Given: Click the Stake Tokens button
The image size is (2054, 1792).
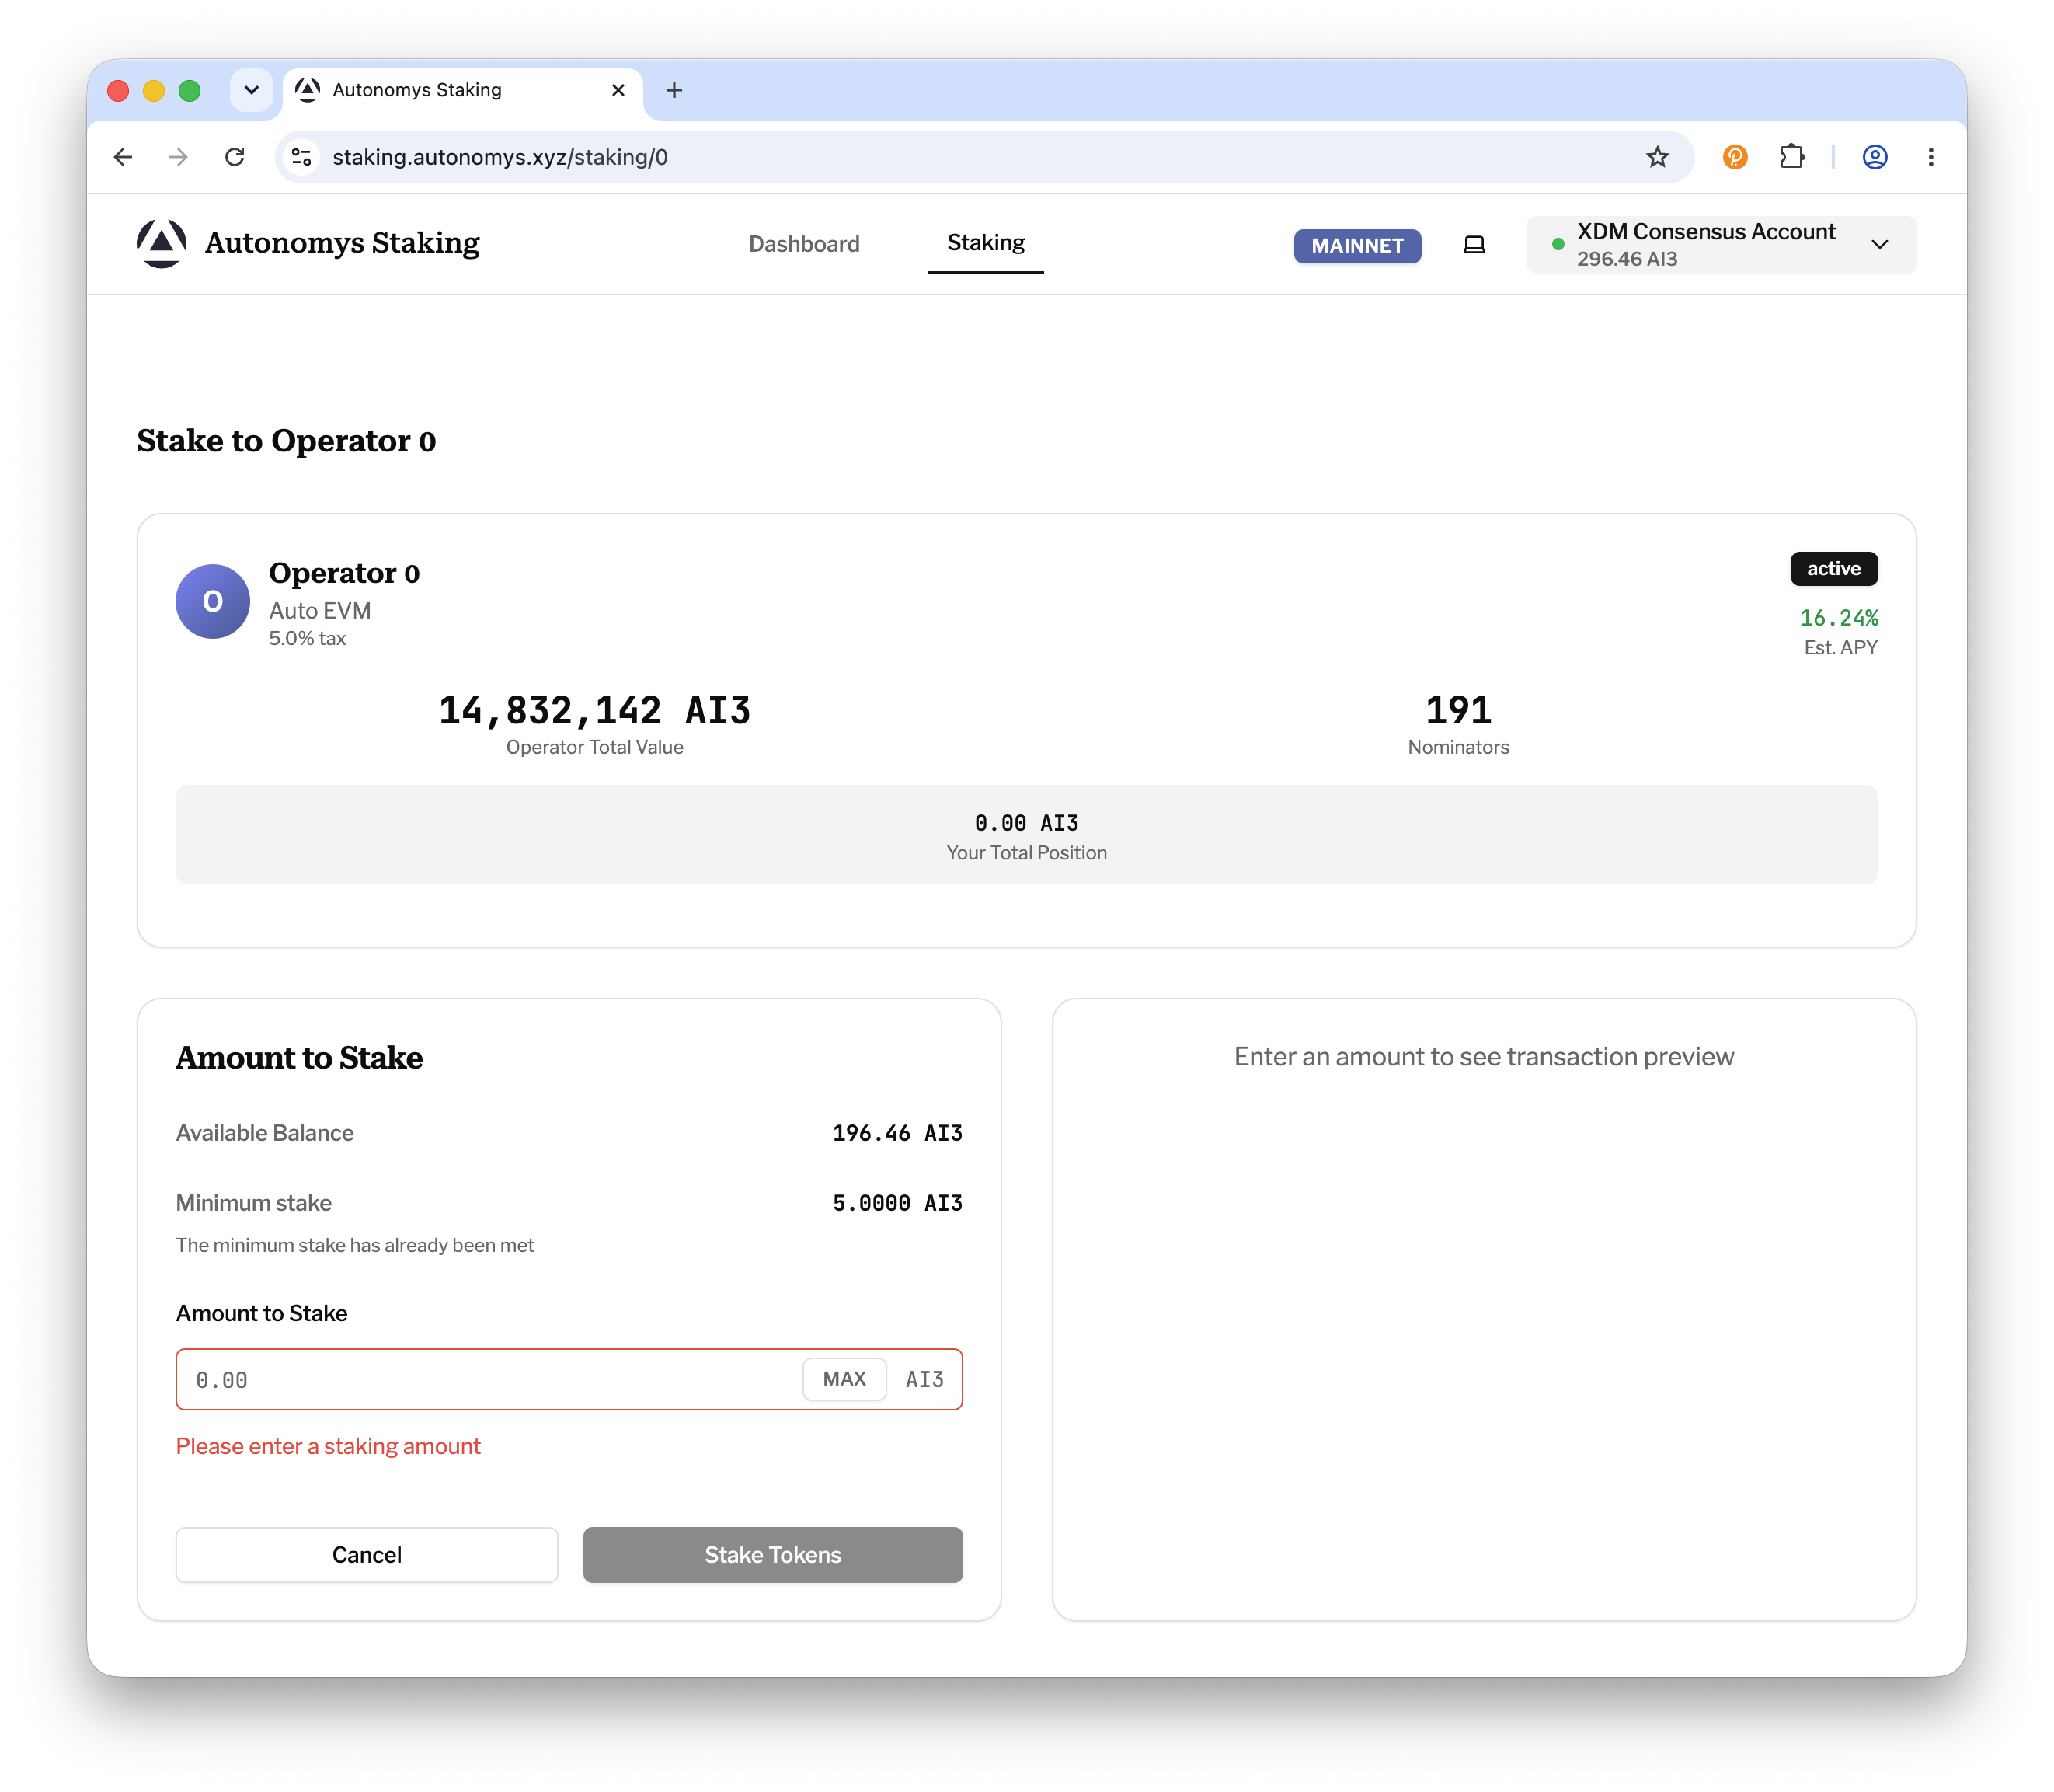Looking at the screenshot, I should (x=773, y=1554).
